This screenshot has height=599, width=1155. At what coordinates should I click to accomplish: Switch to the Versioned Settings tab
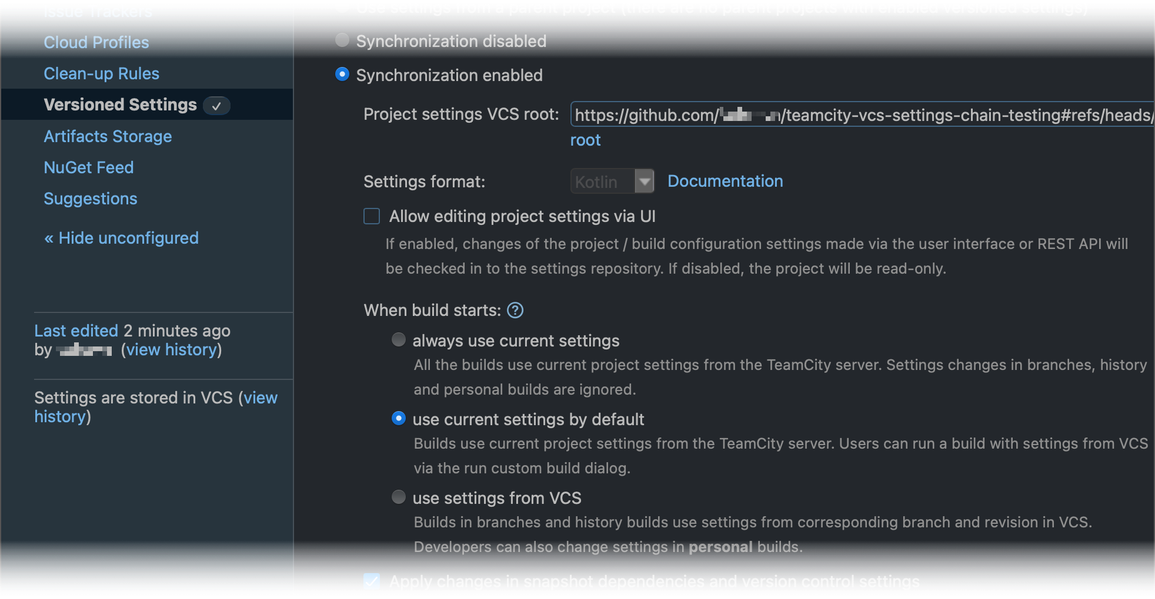pyautogui.click(x=120, y=105)
